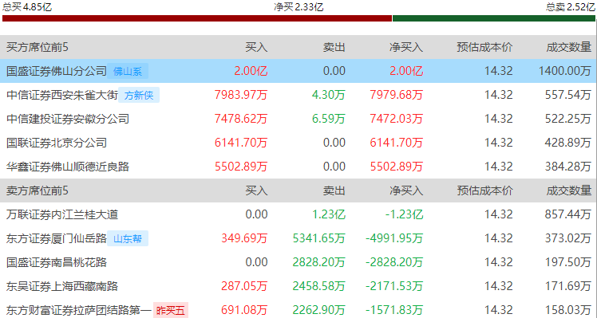Open 东方财富证券拉萨团结路第一 seat
The height and width of the screenshot is (318, 597).
click(79, 310)
